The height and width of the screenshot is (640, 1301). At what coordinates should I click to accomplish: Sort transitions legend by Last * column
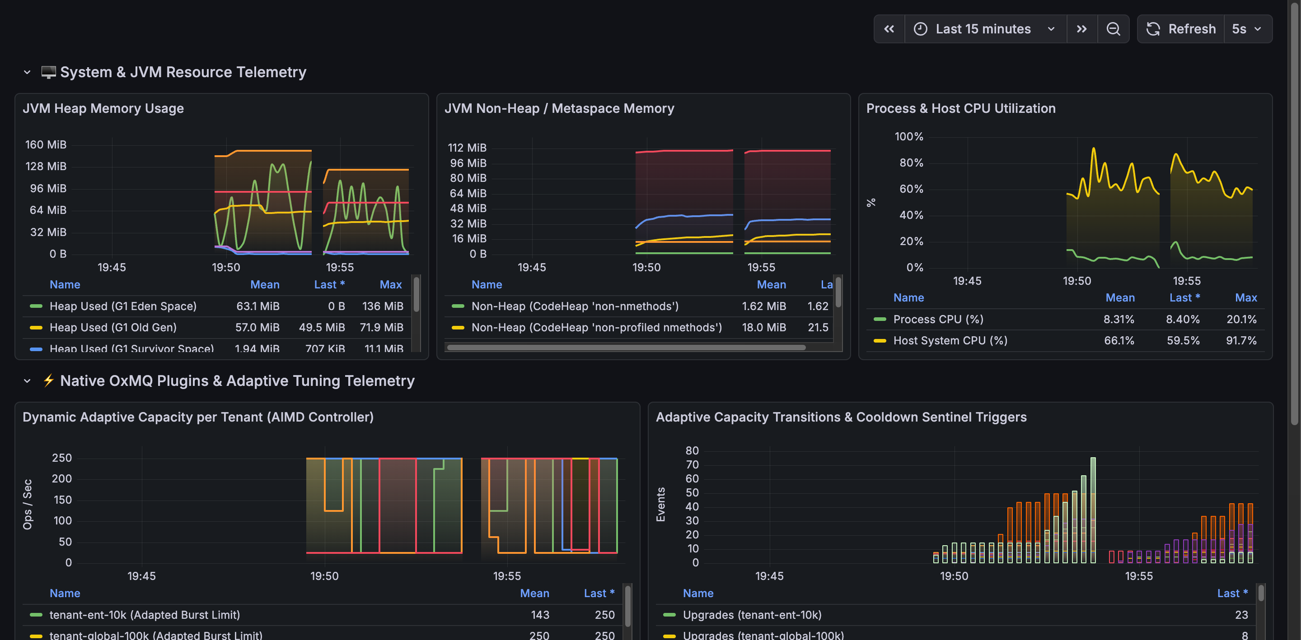pos(1232,593)
